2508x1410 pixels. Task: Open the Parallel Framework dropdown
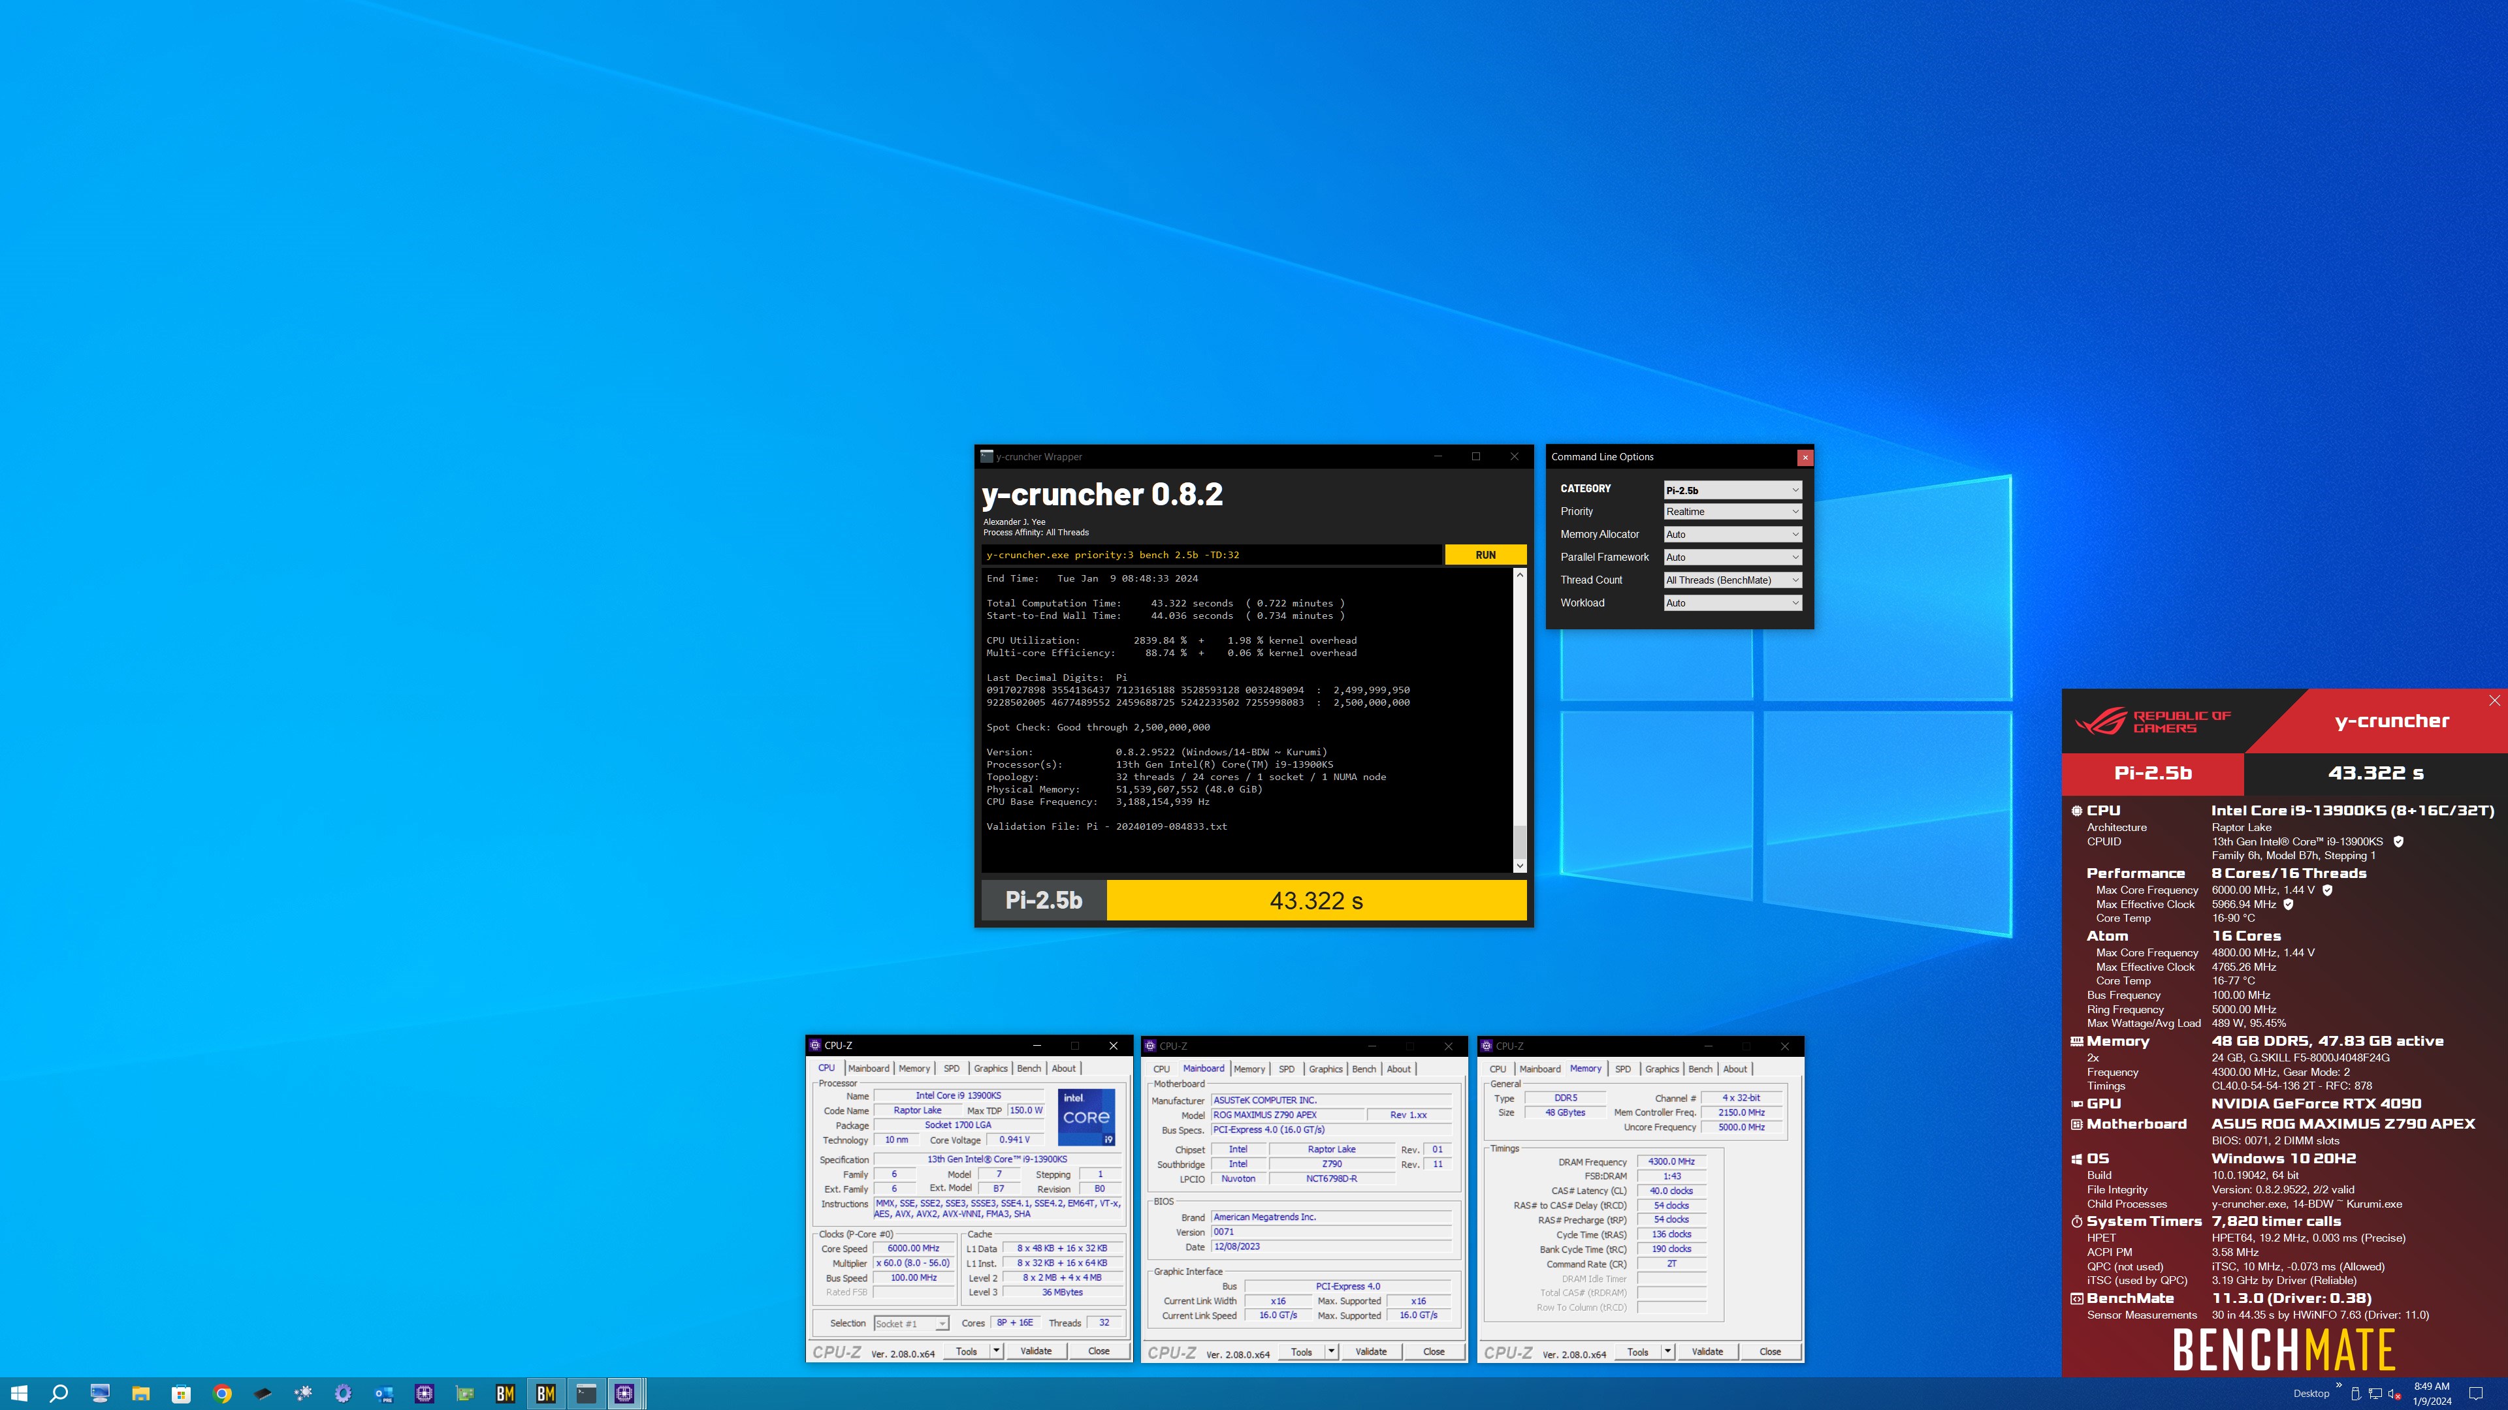[1733, 557]
